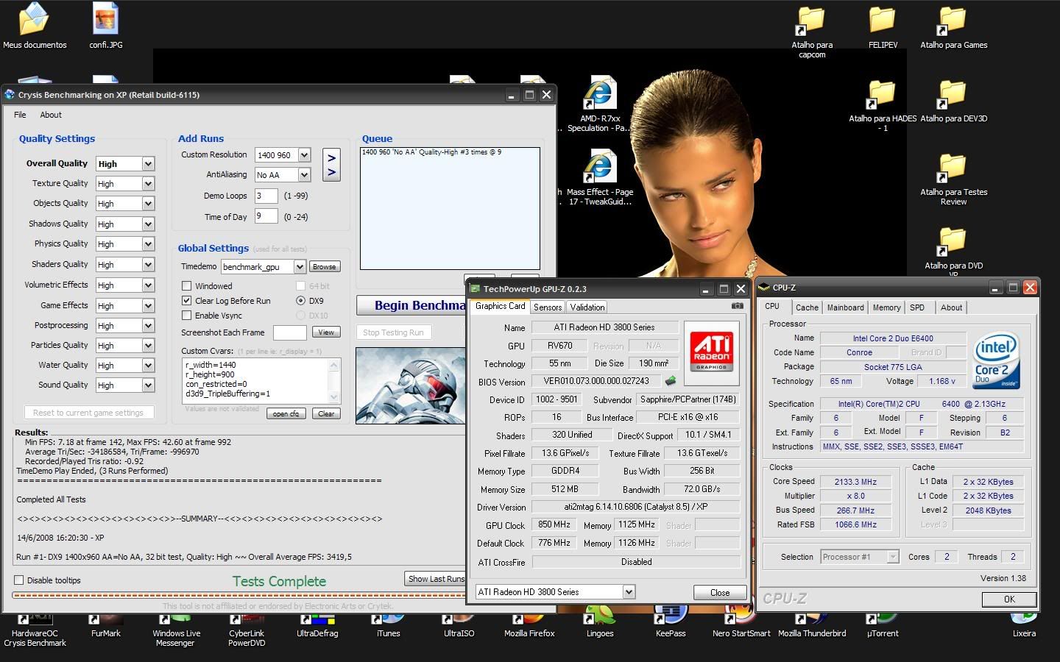Image resolution: width=1060 pixels, height=662 pixels.
Task: Click the BIOS save chip icon
Action: pyautogui.click(x=670, y=381)
